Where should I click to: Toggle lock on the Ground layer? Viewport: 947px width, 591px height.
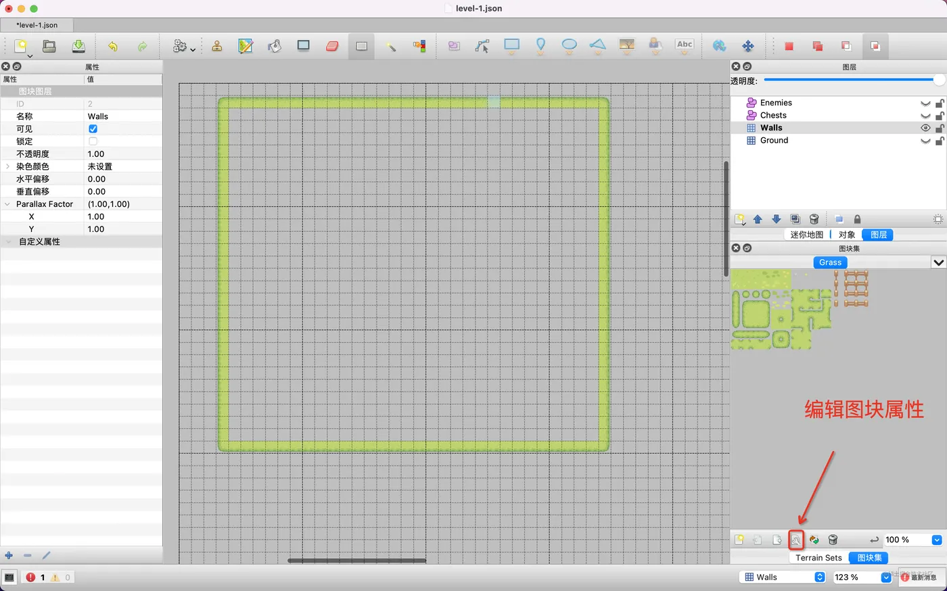click(940, 141)
